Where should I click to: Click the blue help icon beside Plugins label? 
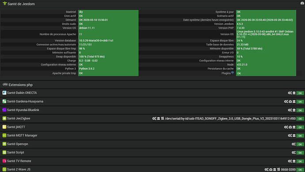click(233, 72)
